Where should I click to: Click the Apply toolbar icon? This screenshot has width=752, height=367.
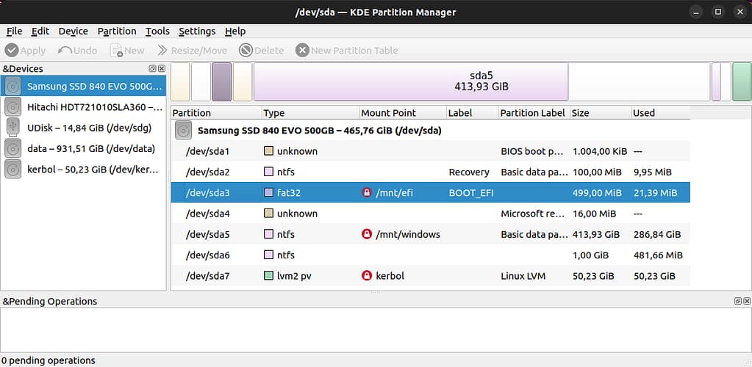point(12,51)
